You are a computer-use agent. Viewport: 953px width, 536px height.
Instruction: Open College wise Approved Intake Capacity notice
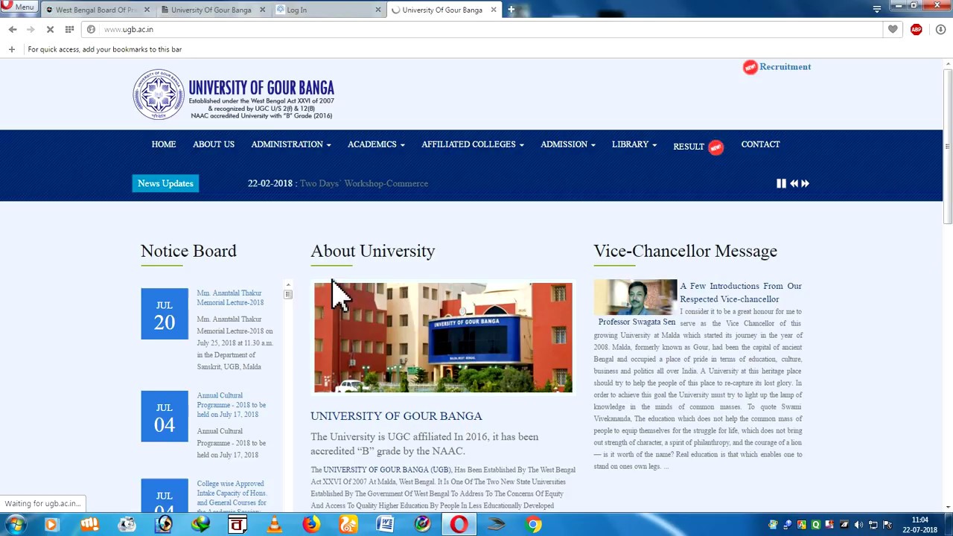(x=232, y=497)
